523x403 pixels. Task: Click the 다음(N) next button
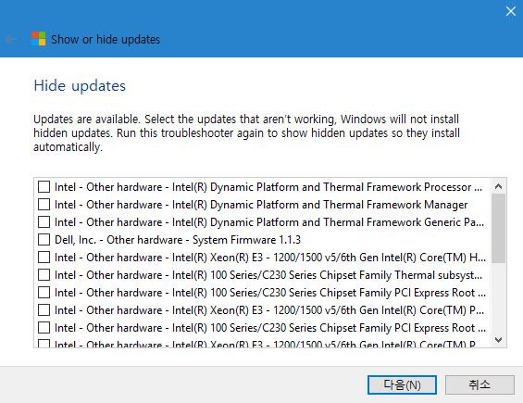click(x=402, y=385)
